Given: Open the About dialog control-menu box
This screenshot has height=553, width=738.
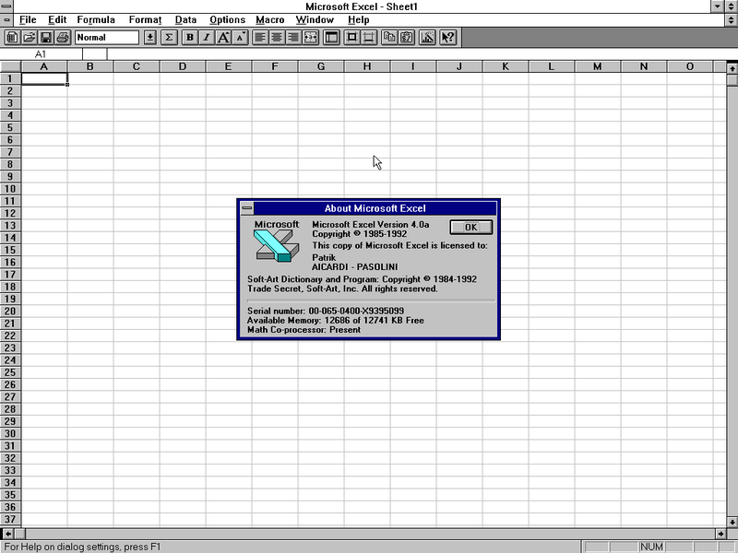Looking at the screenshot, I should [x=247, y=208].
